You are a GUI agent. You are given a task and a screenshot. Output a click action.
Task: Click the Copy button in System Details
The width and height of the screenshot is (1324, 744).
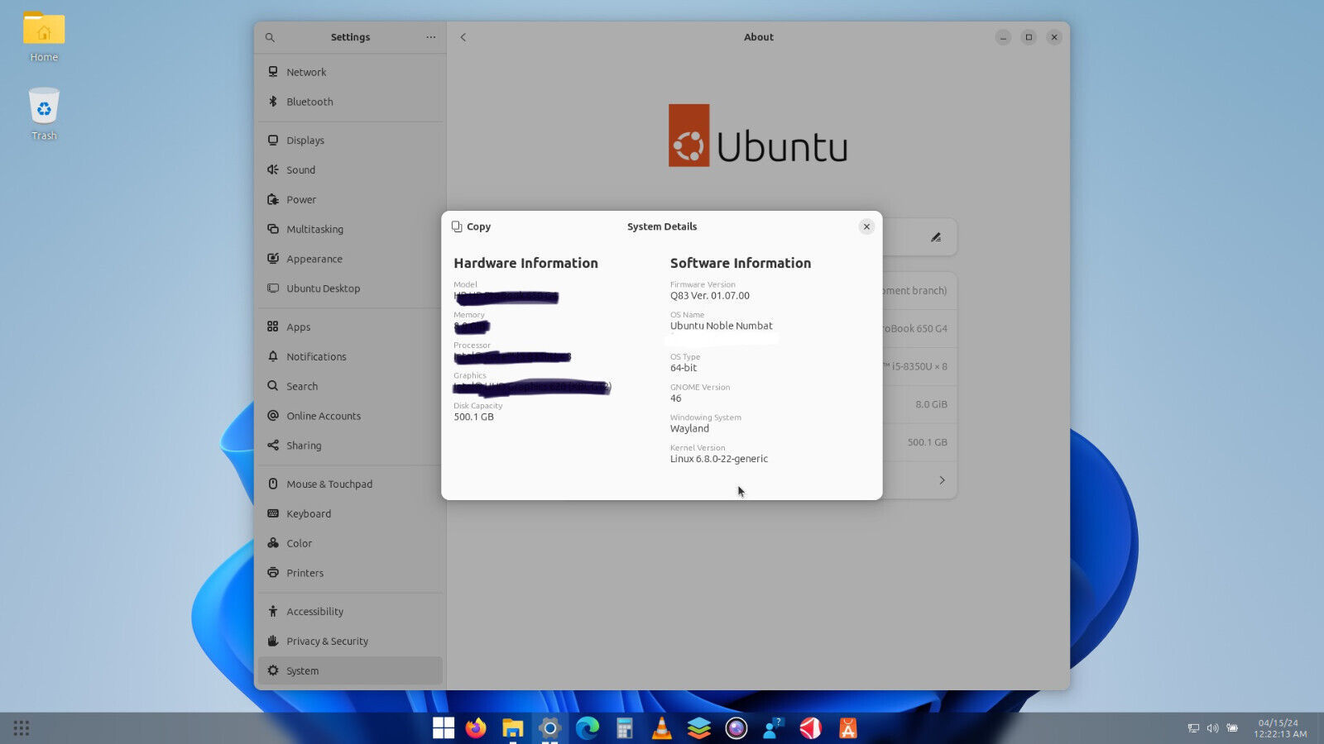[x=471, y=227]
